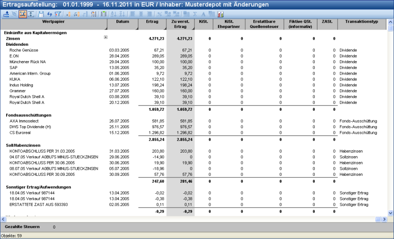Screen dimensions: 394x239
Task: Click the fit-height toolbar icon
Action: pyautogui.click(x=31, y=14)
